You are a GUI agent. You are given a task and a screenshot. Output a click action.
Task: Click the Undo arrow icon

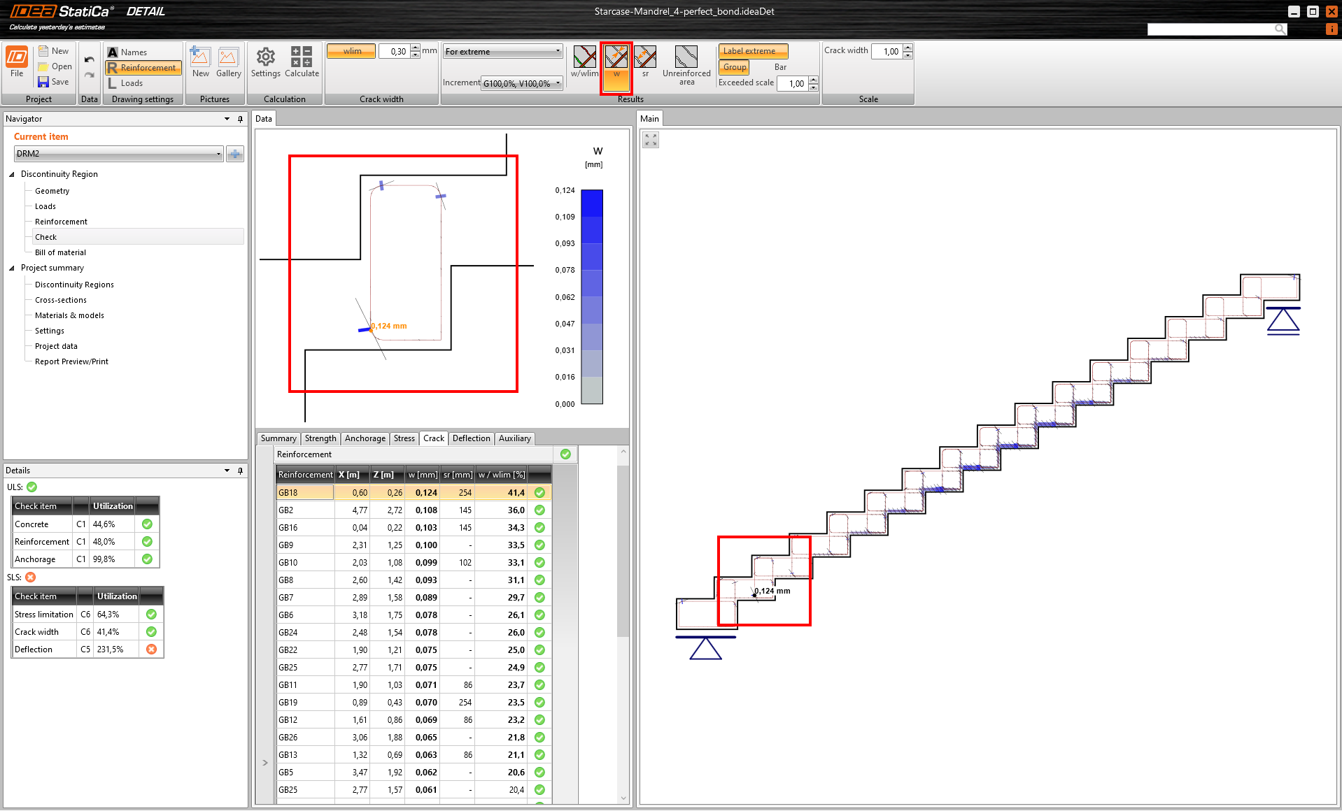coord(90,59)
